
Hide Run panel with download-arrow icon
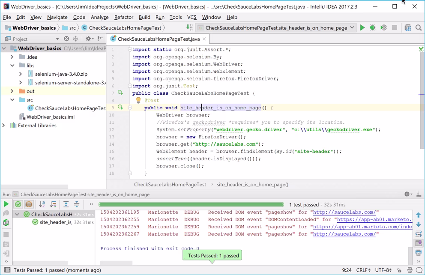[419, 194]
